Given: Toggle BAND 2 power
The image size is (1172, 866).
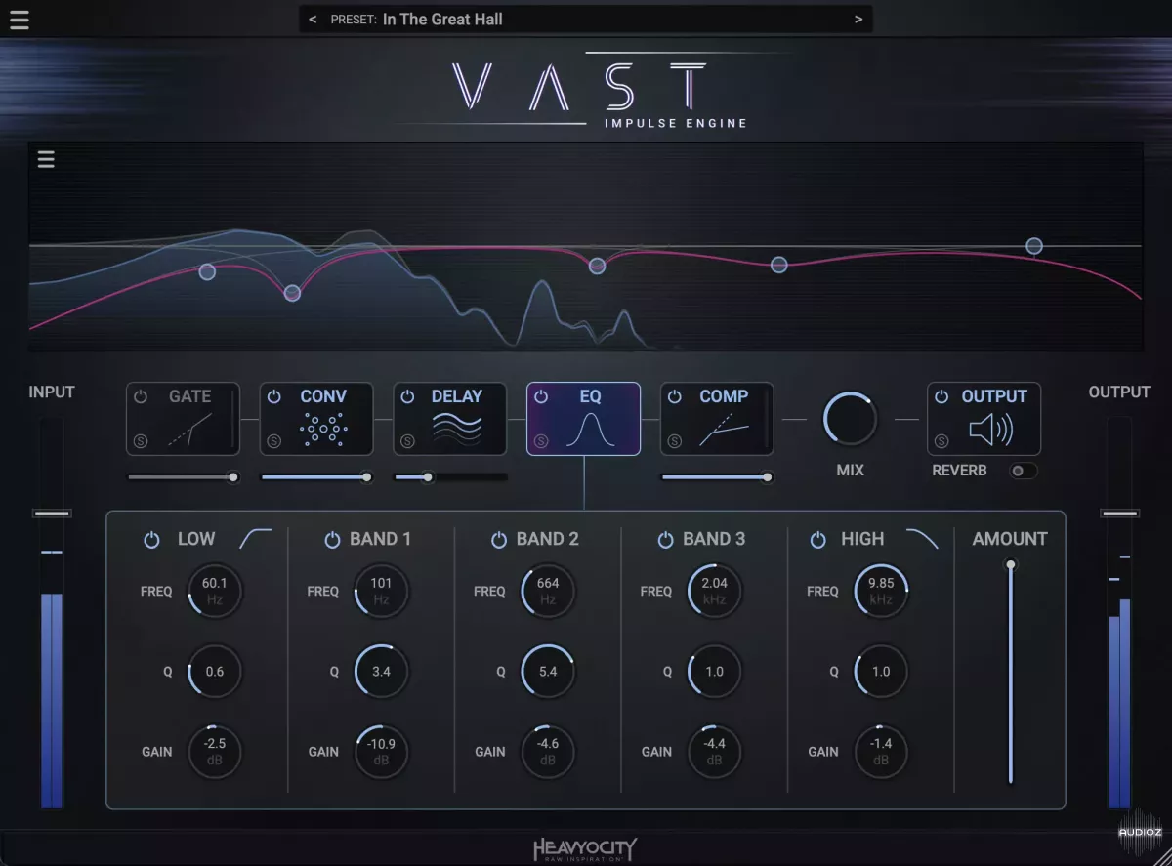Looking at the screenshot, I should point(499,540).
